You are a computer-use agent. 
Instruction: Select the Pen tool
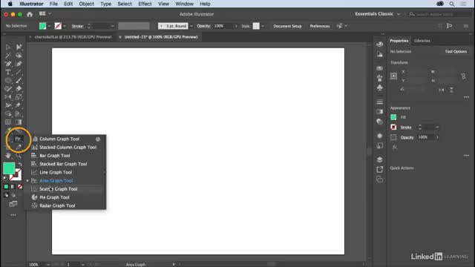[x=8, y=64]
